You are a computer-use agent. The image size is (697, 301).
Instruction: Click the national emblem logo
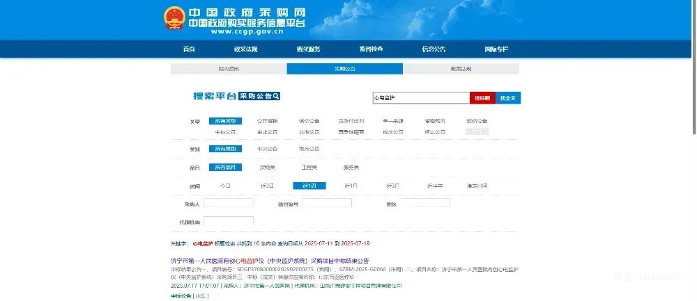click(x=174, y=18)
